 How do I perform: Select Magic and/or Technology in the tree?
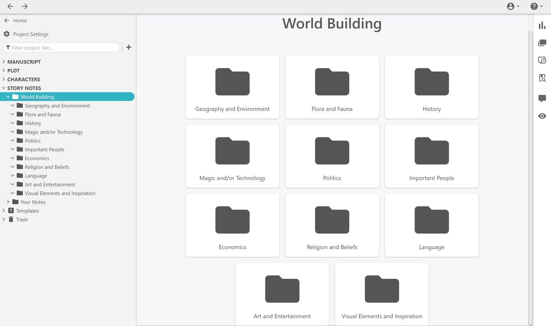pyautogui.click(x=54, y=132)
